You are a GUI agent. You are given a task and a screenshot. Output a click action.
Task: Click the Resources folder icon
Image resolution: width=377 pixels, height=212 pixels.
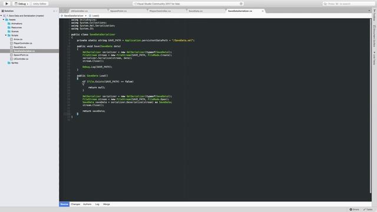tap(9, 28)
